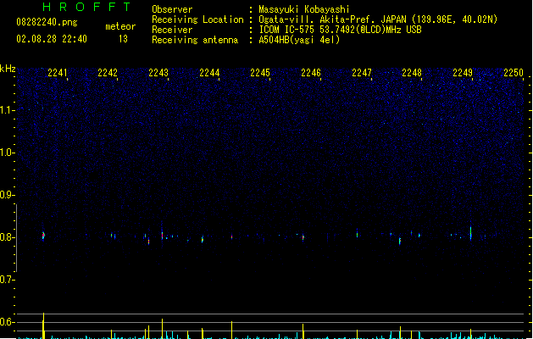Click time marker 2249
The image size is (533, 339).
(463, 73)
